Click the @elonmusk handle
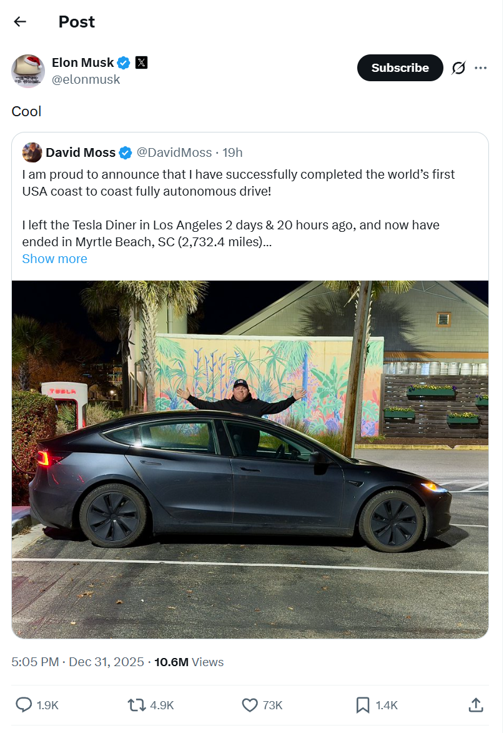This screenshot has height=733, width=504. pyautogui.click(x=86, y=79)
